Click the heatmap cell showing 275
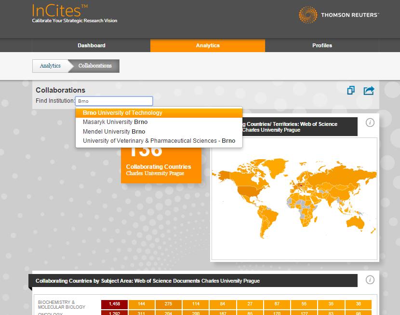The width and height of the screenshot is (400, 315). pos(168,304)
